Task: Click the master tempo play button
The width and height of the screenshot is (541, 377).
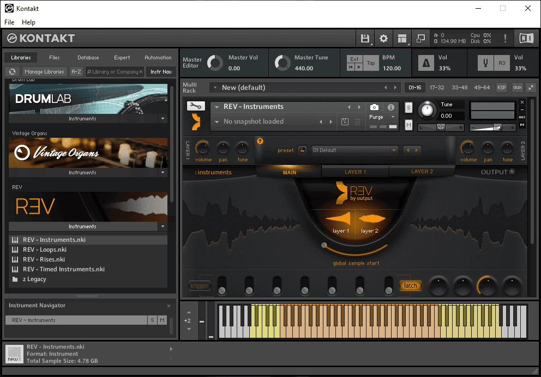Action: point(358,67)
